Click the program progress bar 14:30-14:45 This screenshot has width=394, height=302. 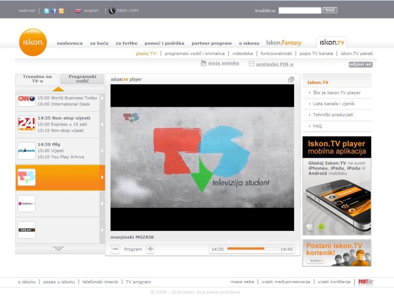click(253, 249)
